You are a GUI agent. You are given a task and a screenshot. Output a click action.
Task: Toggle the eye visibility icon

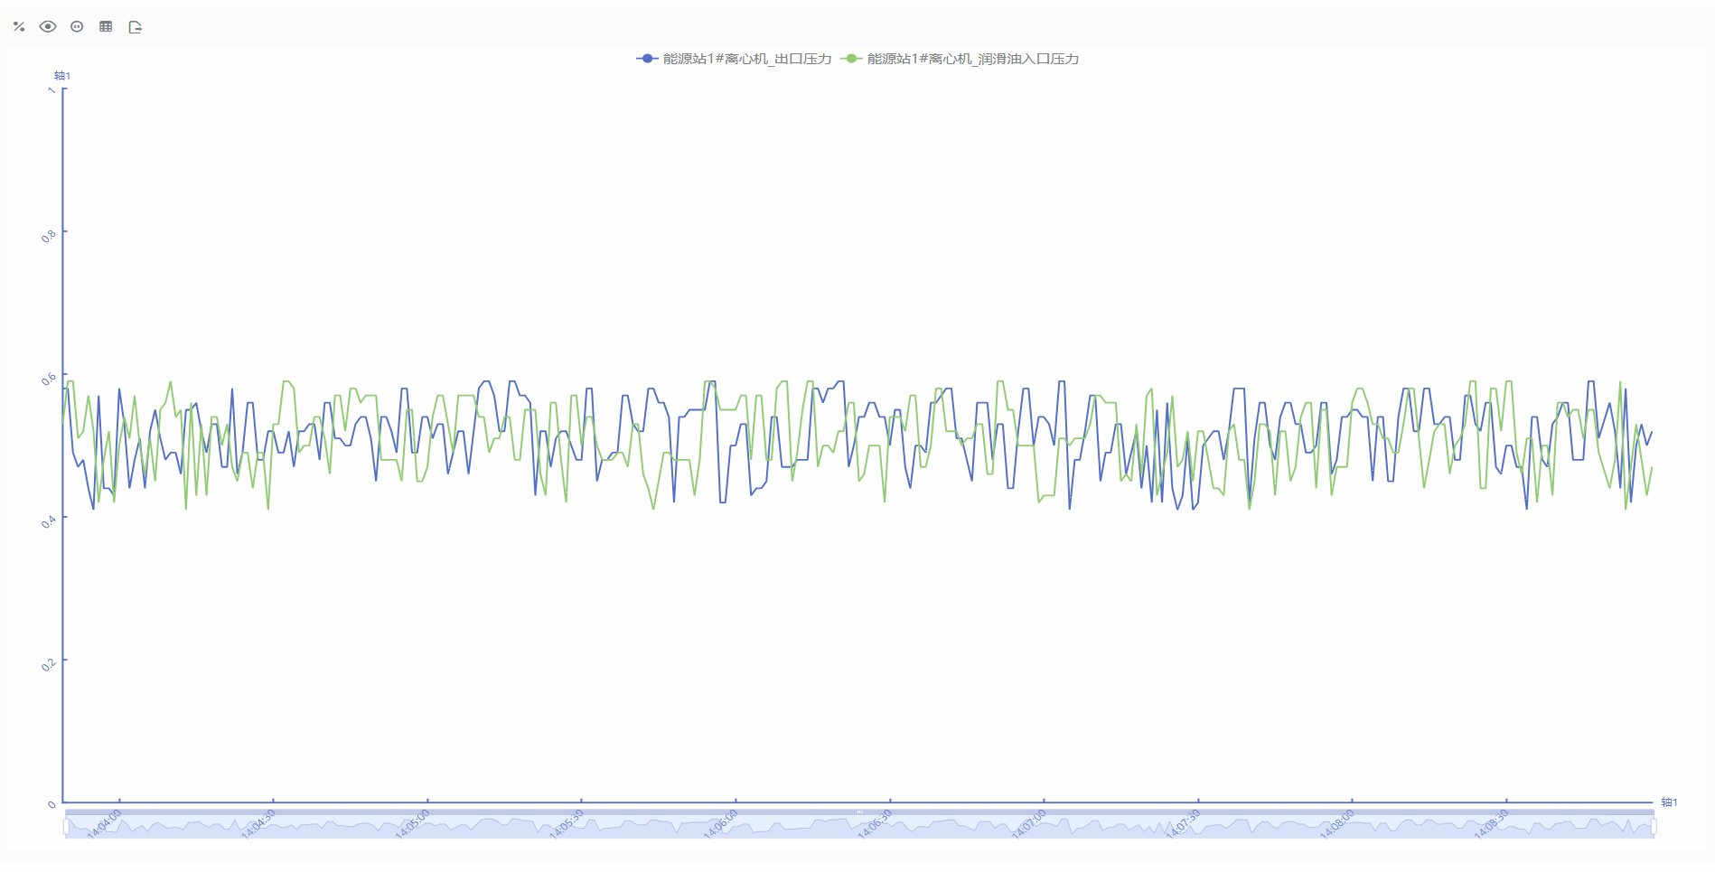click(48, 27)
